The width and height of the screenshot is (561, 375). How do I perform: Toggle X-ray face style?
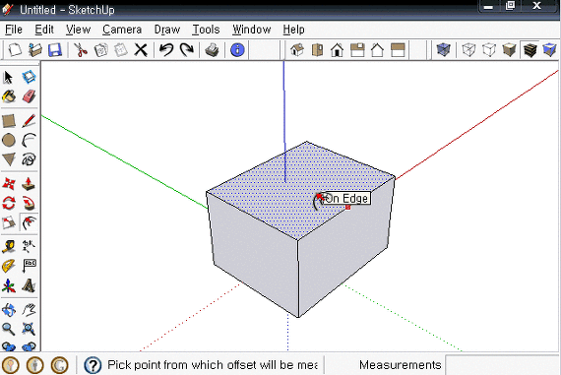(x=443, y=50)
